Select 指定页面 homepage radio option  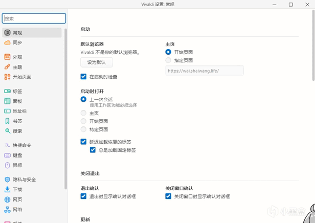(x=168, y=60)
